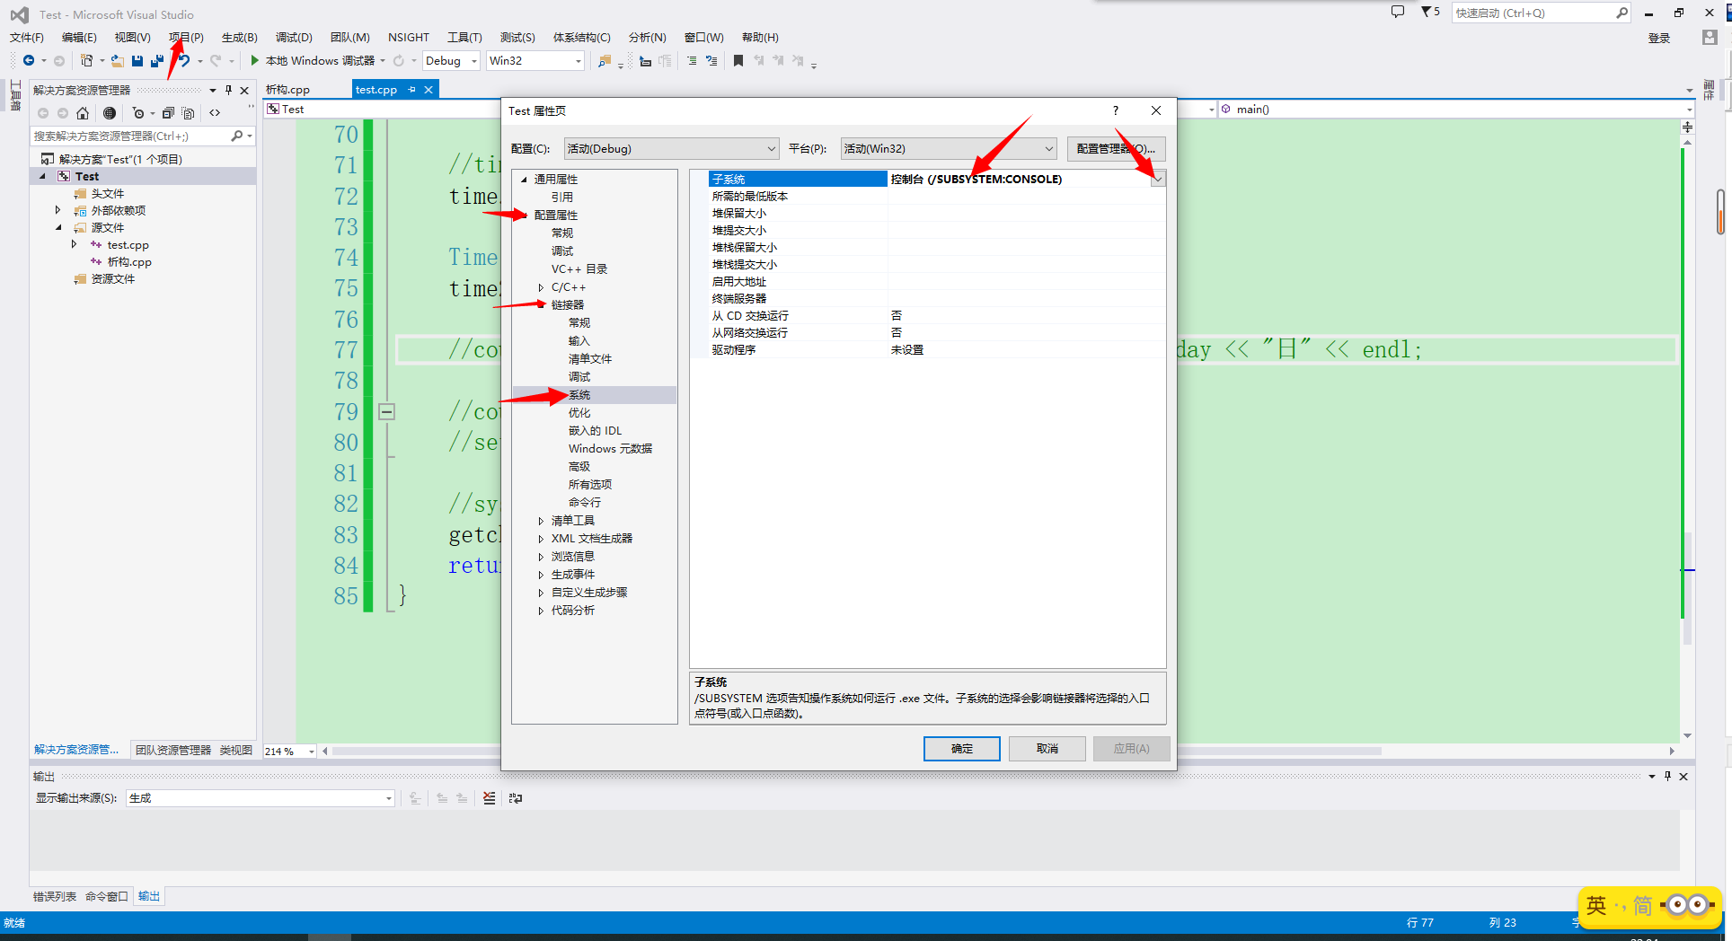
Task: Select VC++ 目录 in the property tree
Action: 579,269
